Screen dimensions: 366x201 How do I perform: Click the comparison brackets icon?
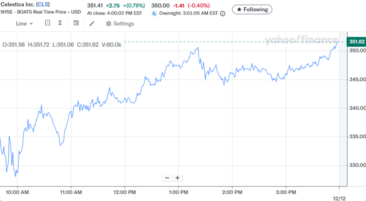click(48, 23)
